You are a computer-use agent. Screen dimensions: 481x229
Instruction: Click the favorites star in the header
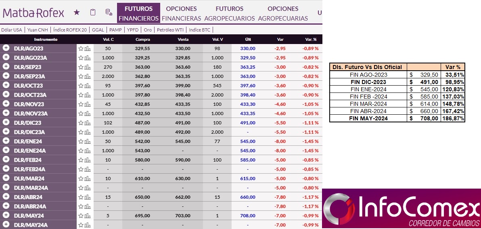pyautogui.click(x=77, y=13)
